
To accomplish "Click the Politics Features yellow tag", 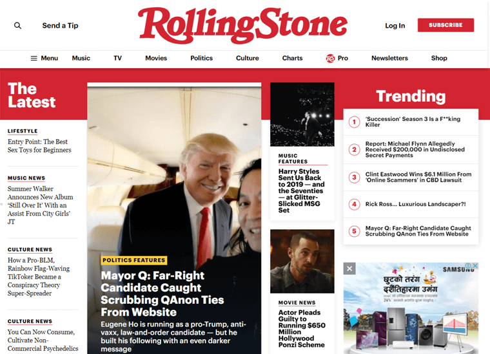I will tap(134, 260).
